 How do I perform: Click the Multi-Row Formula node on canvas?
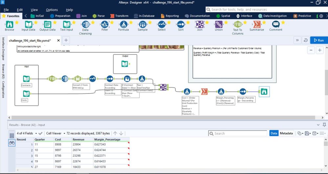[x=127, y=79]
